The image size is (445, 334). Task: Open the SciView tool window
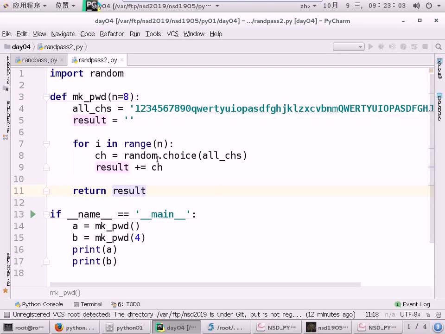click(439, 69)
